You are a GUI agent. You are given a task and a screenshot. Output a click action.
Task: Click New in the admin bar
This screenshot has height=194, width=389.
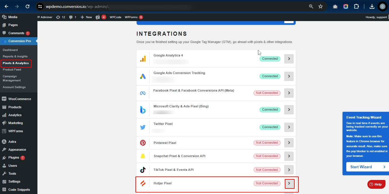[86, 17]
